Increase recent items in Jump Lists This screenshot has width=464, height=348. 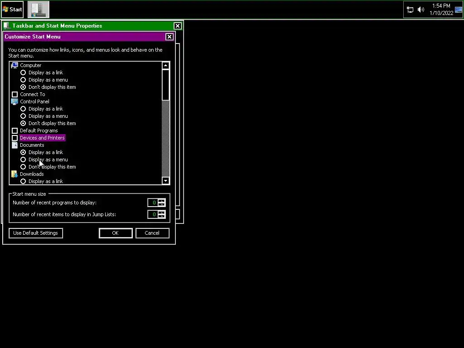[x=162, y=213]
